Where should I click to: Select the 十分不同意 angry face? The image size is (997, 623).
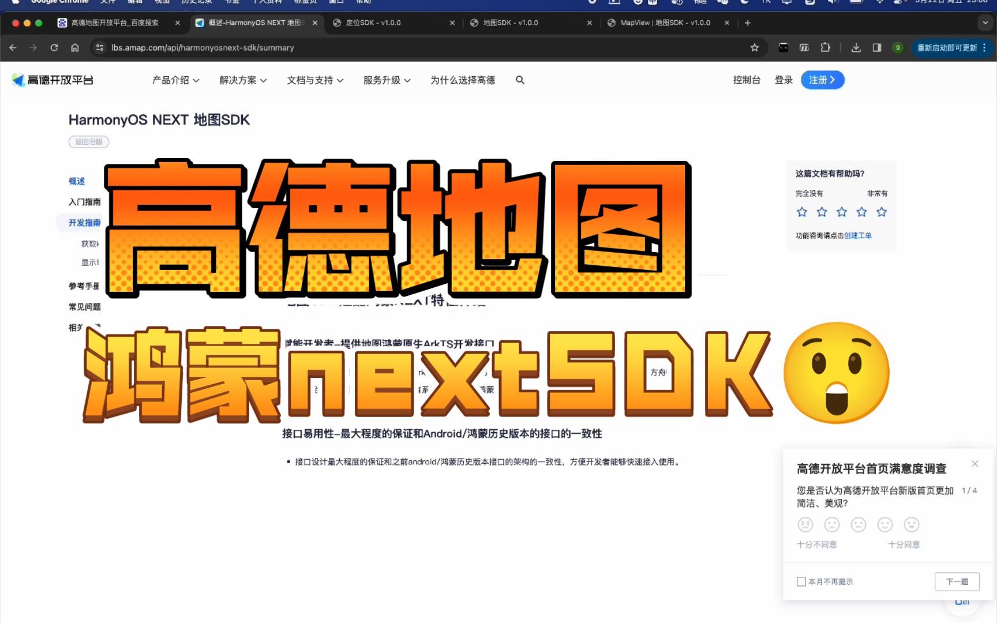[805, 524]
